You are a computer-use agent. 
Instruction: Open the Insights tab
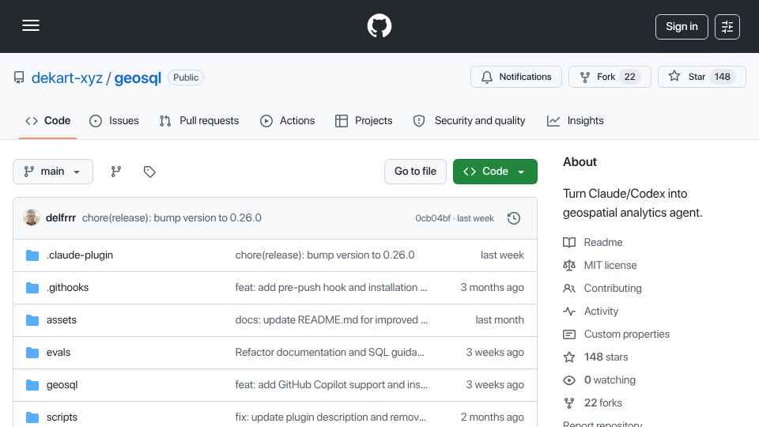click(x=576, y=120)
